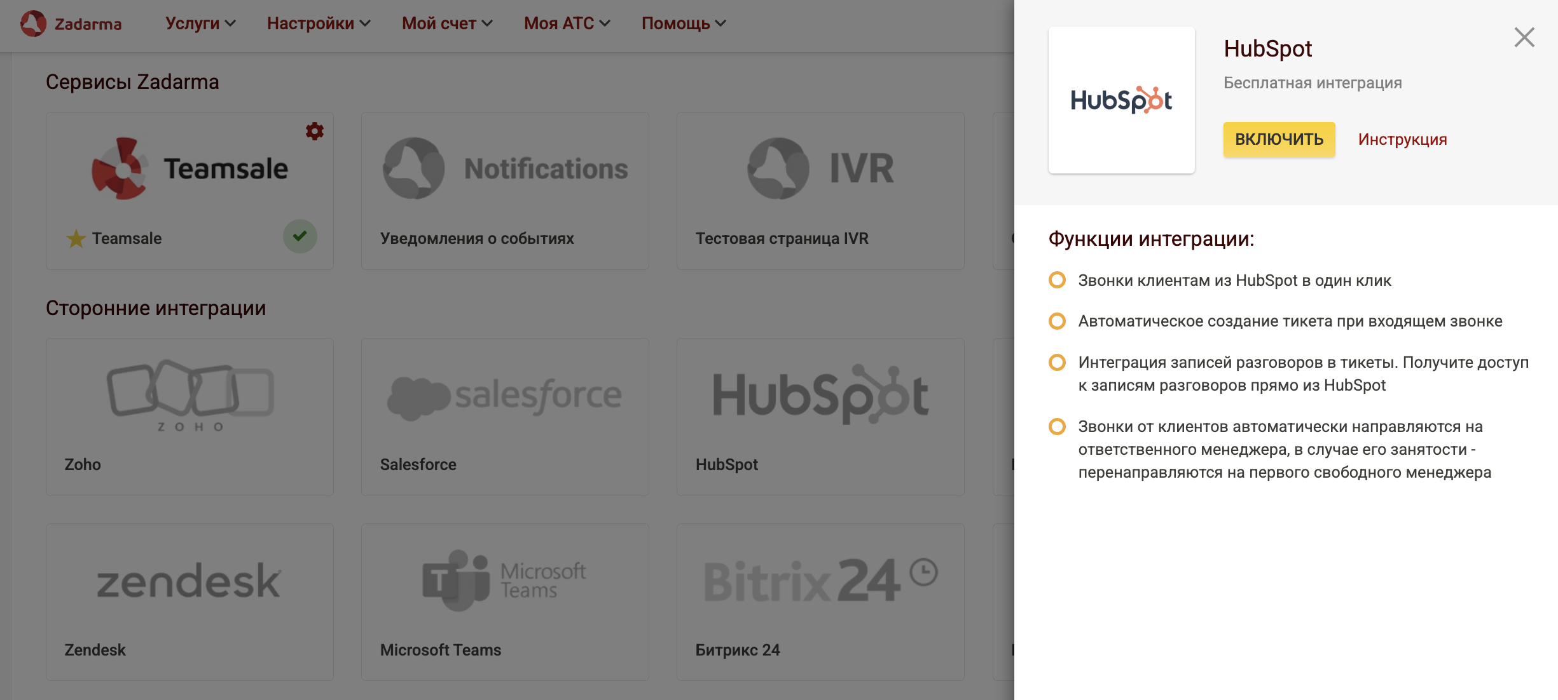
Task: Click Звонки клиентам из HubSpot feature
Action: tap(1234, 280)
